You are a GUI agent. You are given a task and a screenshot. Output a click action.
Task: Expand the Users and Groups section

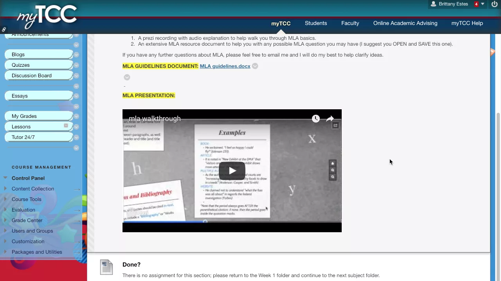(5, 231)
